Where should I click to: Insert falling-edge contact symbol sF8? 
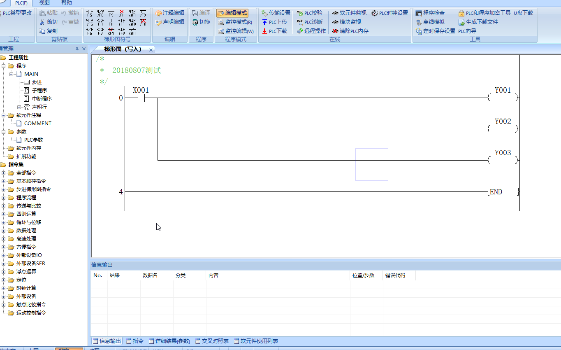(122, 31)
